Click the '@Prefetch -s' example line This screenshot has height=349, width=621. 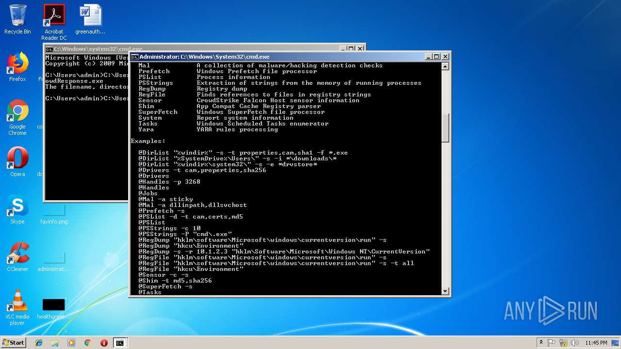click(x=162, y=211)
